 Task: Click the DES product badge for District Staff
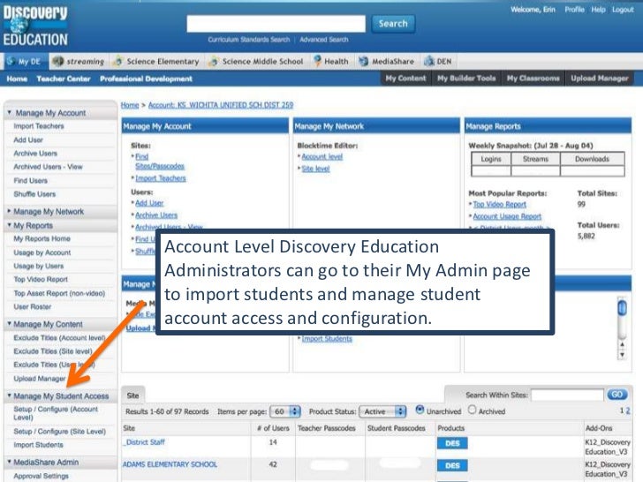tap(452, 443)
